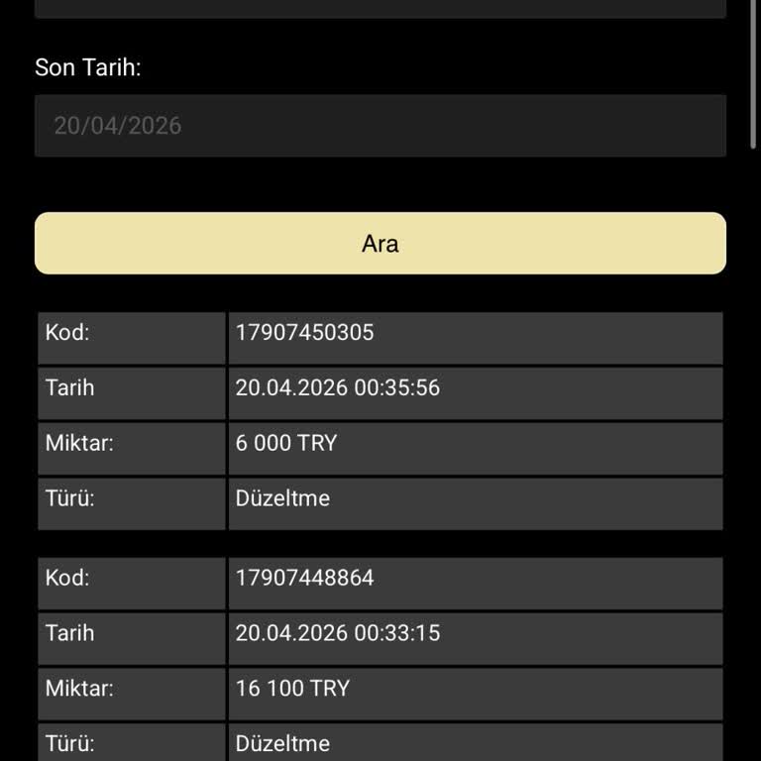Click the Son Tarih date input field

380,126
